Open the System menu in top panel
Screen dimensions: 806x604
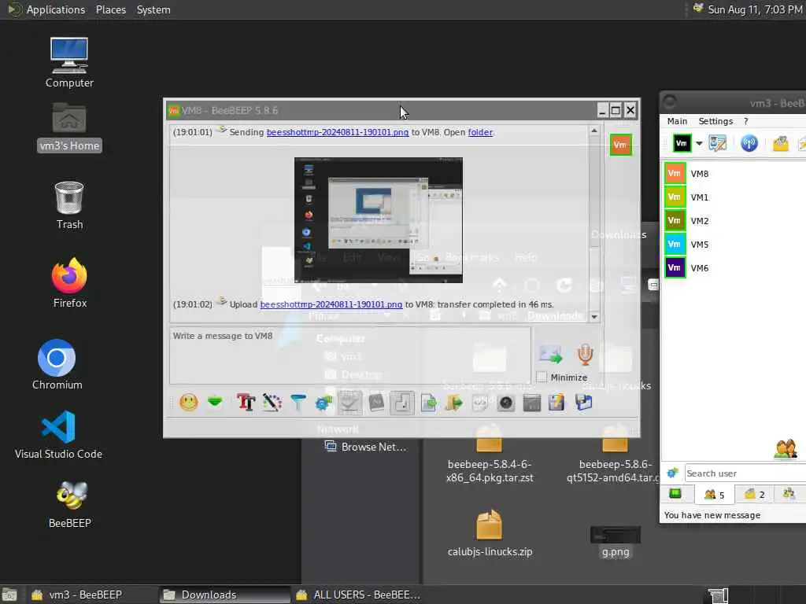pos(153,9)
